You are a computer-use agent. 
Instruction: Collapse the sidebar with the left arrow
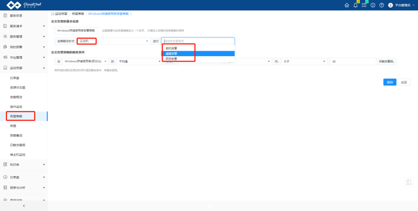pos(24,206)
